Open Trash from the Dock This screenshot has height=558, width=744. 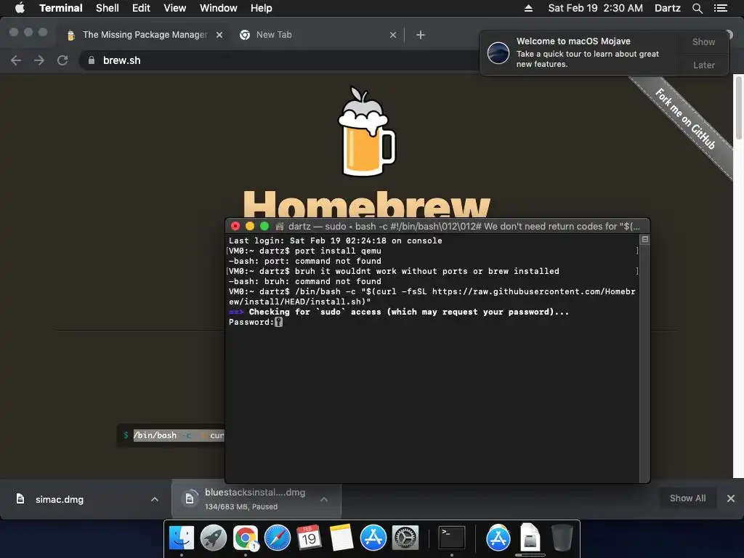[562, 538]
